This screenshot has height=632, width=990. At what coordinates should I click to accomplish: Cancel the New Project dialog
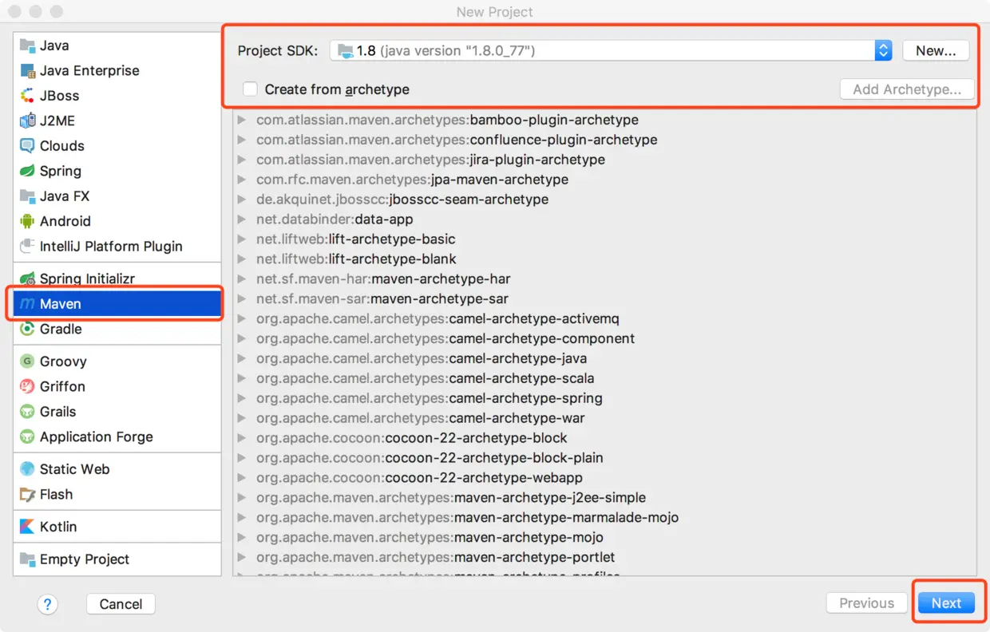tap(121, 604)
